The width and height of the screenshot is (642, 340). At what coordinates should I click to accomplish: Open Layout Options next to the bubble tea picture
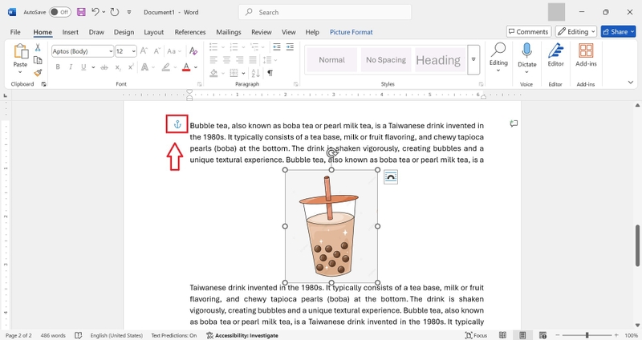[x=391, y=177]
